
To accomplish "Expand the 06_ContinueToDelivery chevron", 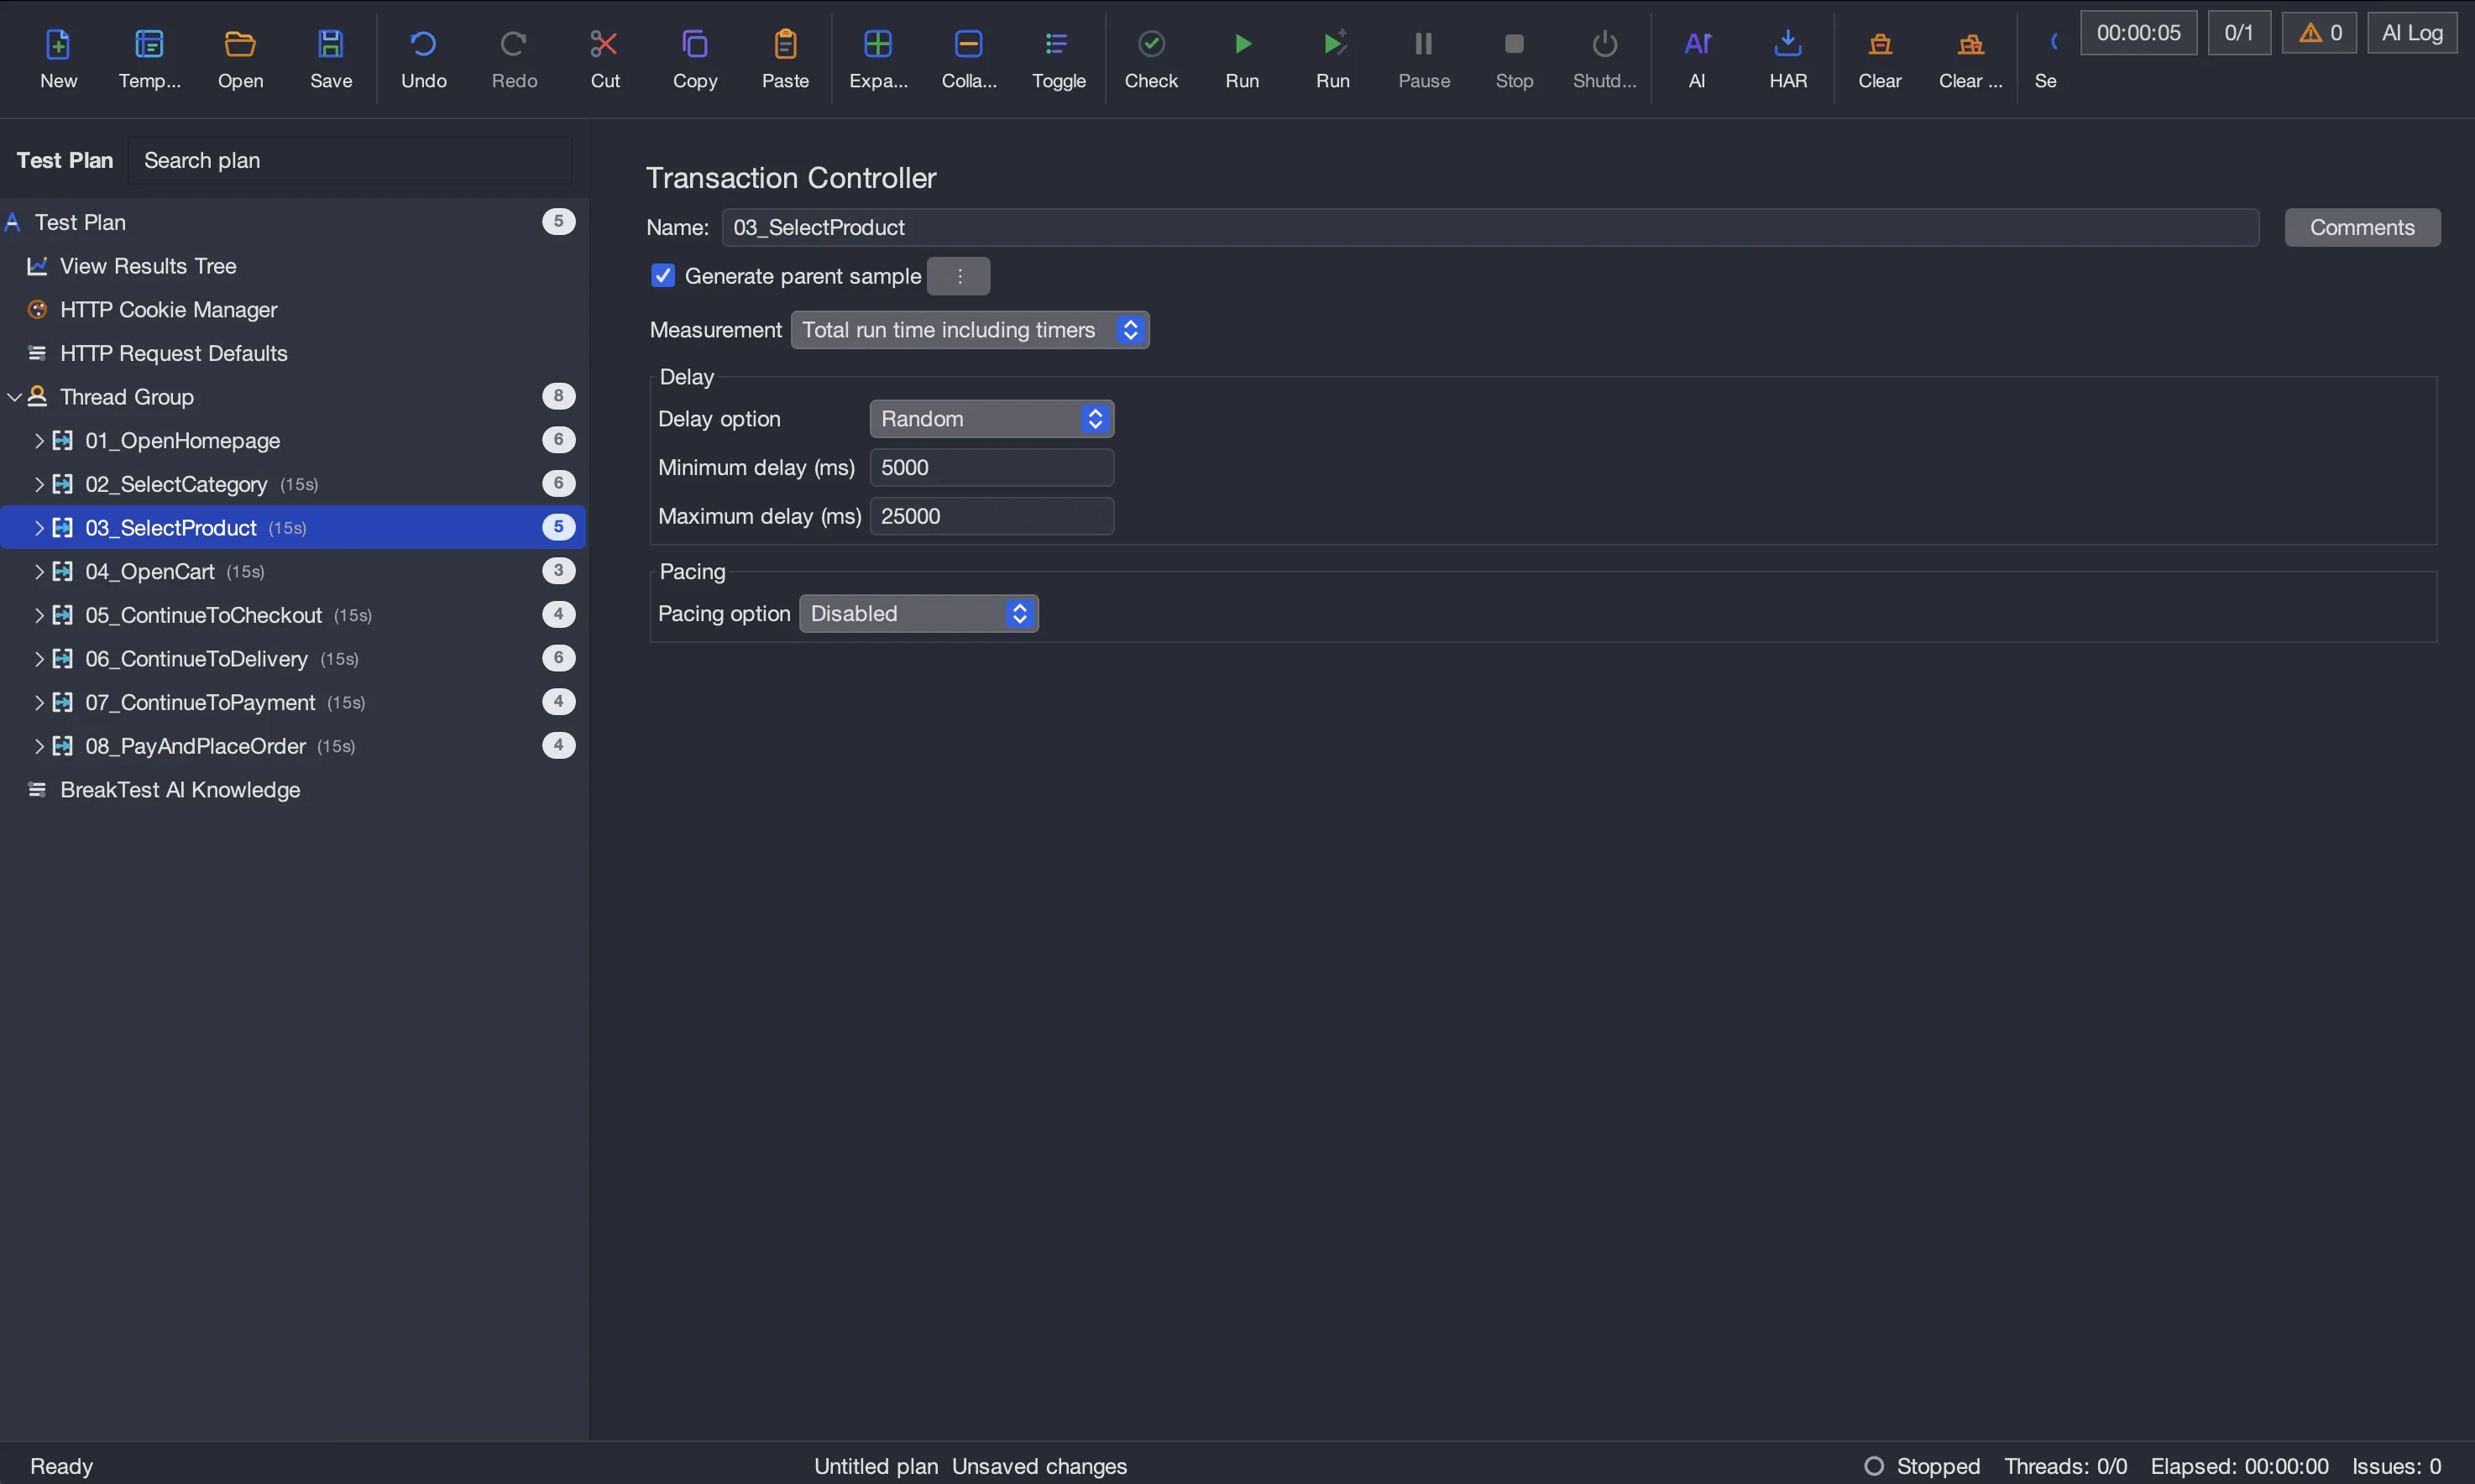I will (39, 659).
